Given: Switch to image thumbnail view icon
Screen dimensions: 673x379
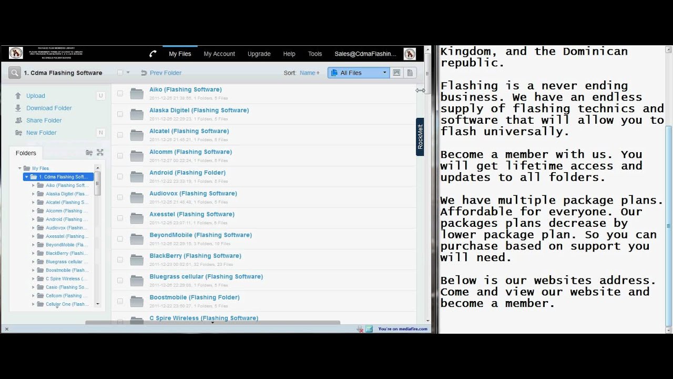Looking at the screenshot, I should tap(396, 73).
